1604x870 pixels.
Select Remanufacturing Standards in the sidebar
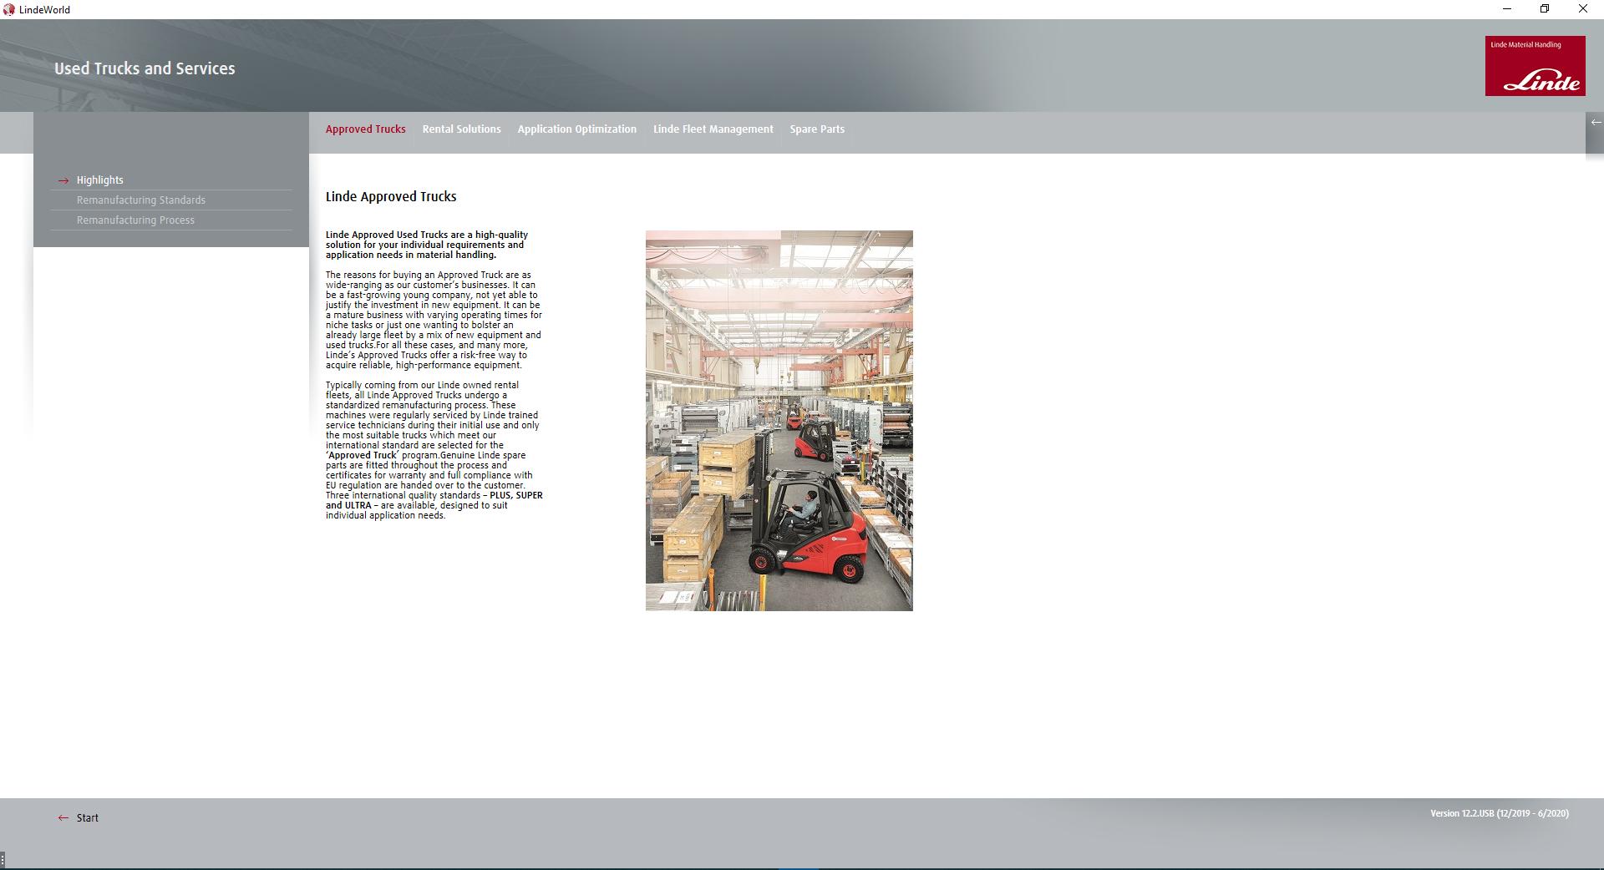click(140, 200)
